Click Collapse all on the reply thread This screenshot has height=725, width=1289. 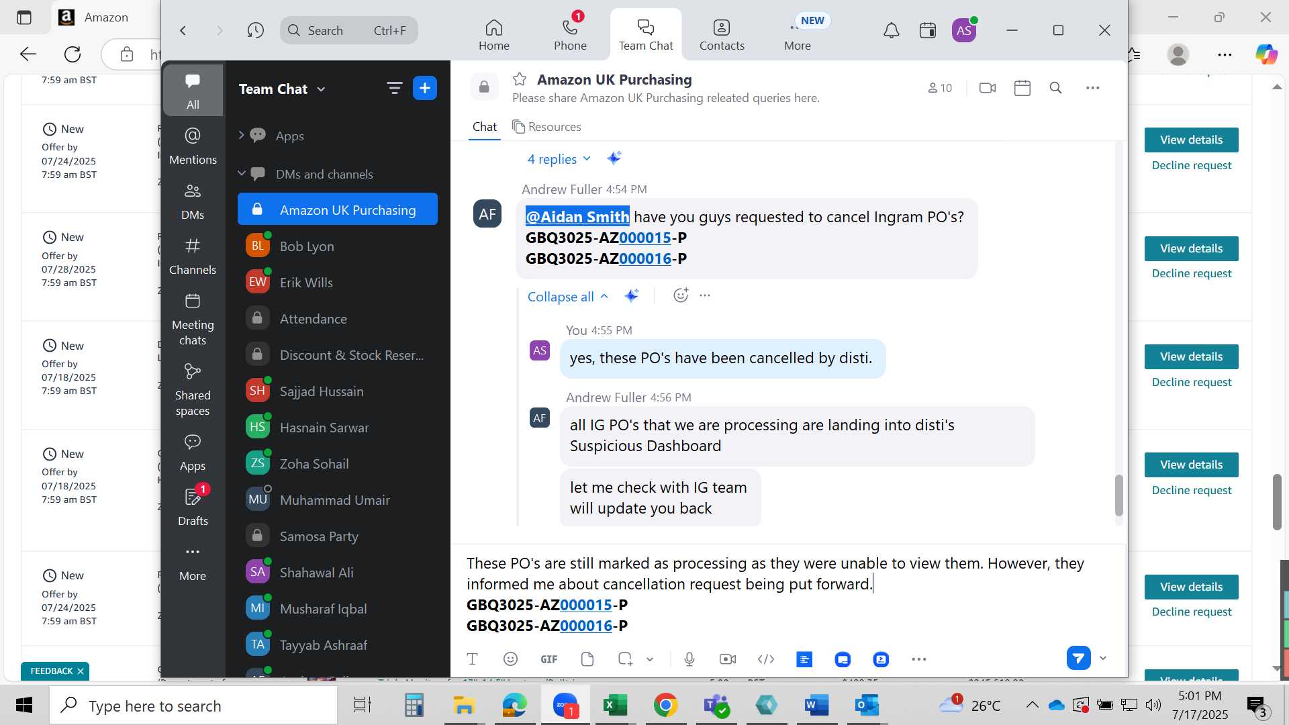point(567,297)
